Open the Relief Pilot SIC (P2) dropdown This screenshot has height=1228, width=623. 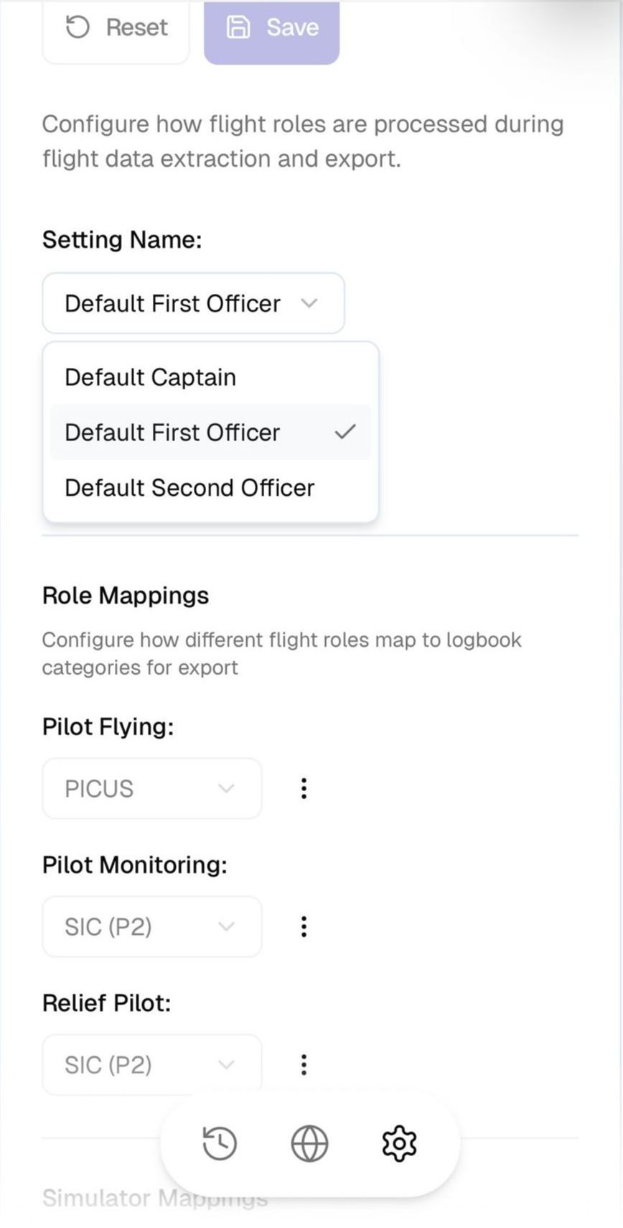152,1064
